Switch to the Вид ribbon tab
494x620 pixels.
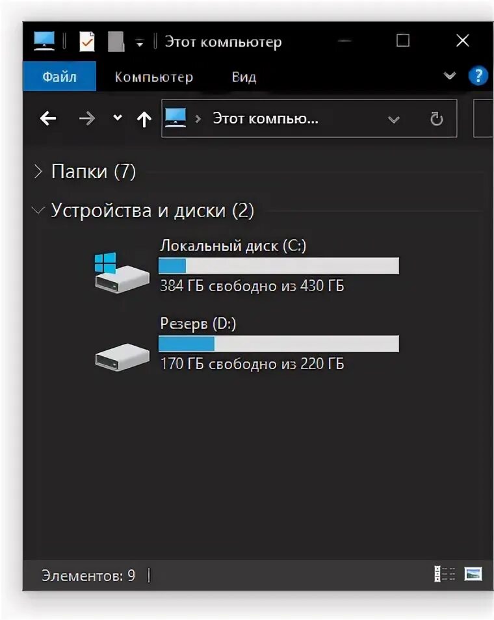pyautogui.click(x=244, y=77)
